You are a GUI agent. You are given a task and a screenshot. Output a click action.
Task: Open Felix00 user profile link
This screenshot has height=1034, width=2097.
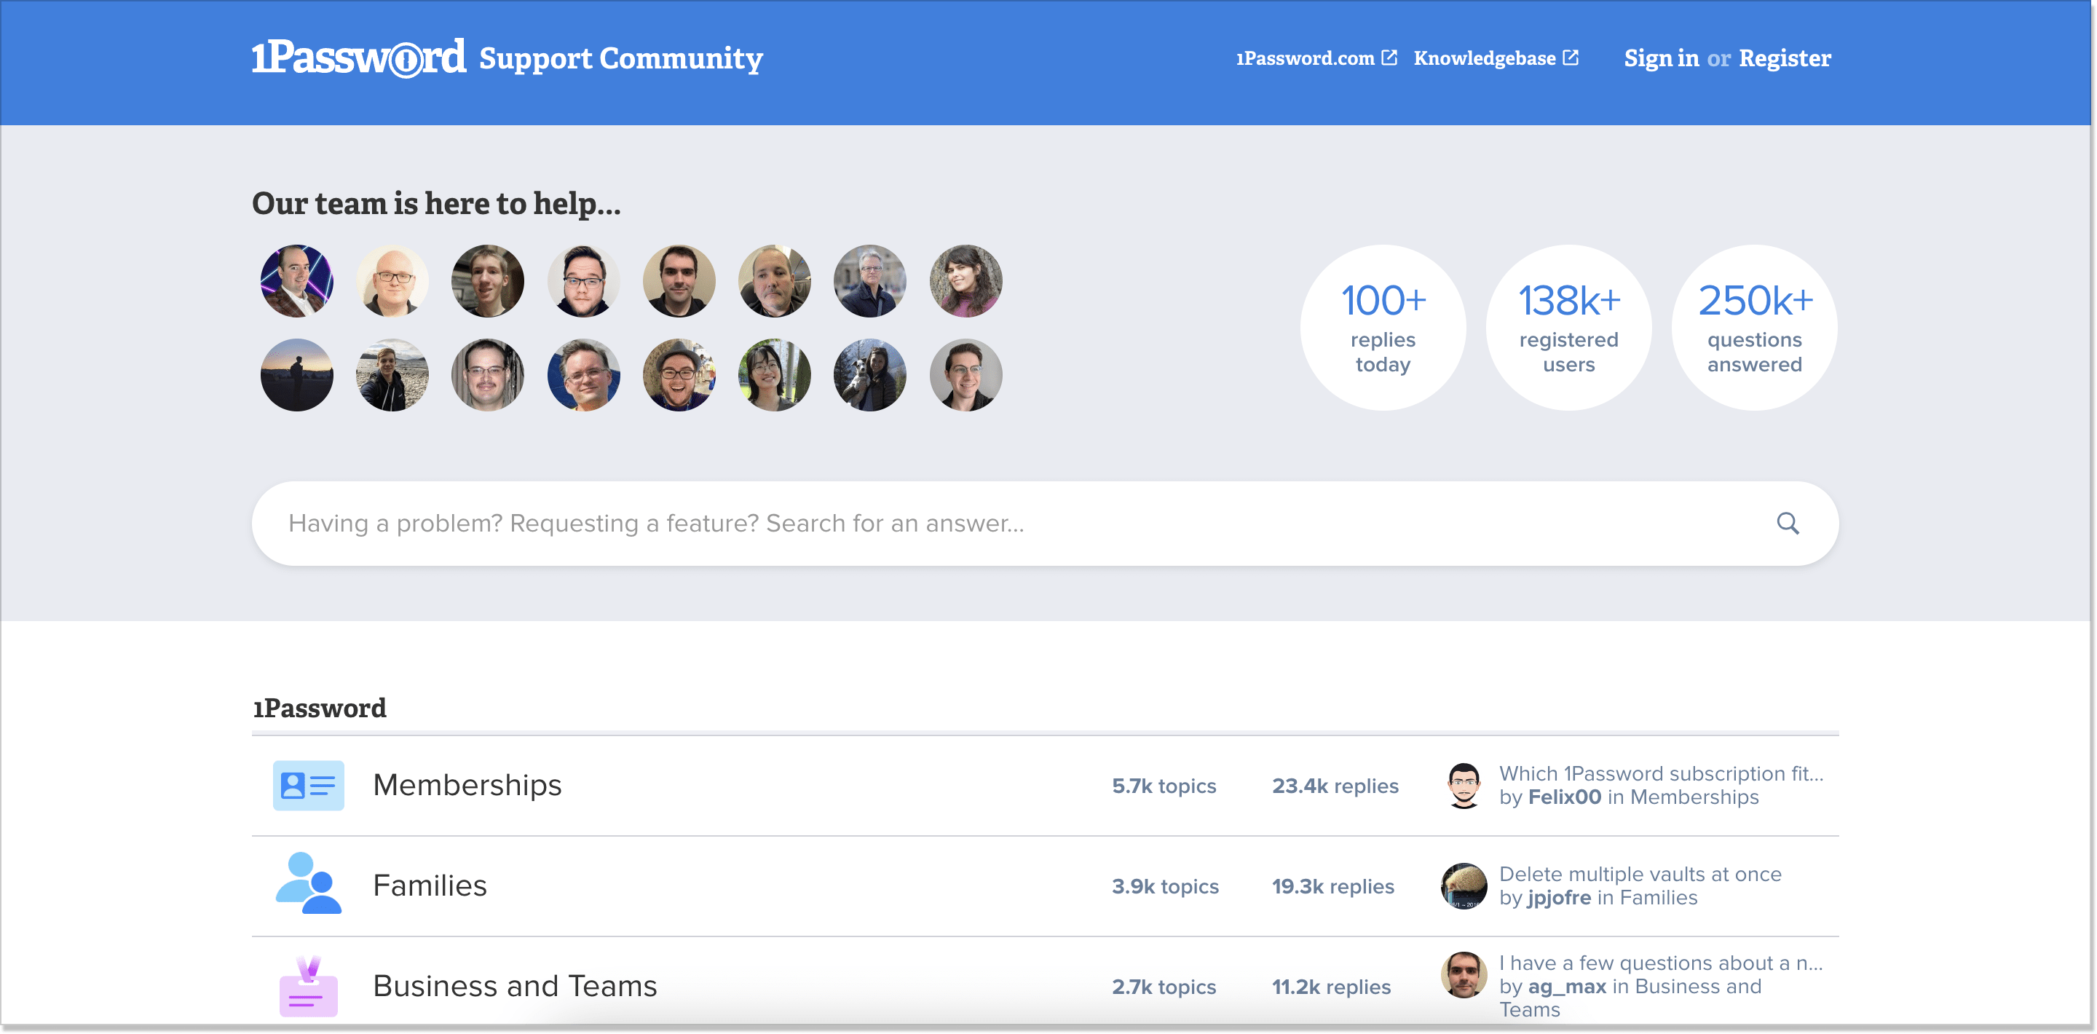click(x=1564, y=797)
